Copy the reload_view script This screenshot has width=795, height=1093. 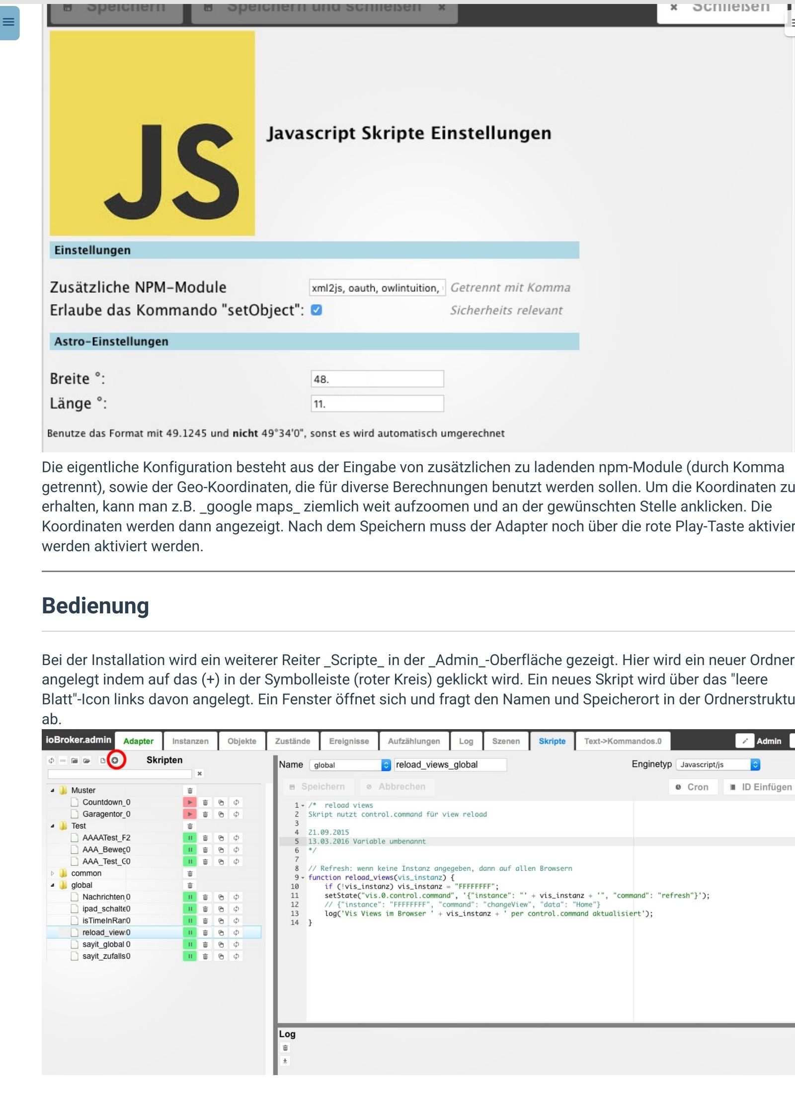221,933
